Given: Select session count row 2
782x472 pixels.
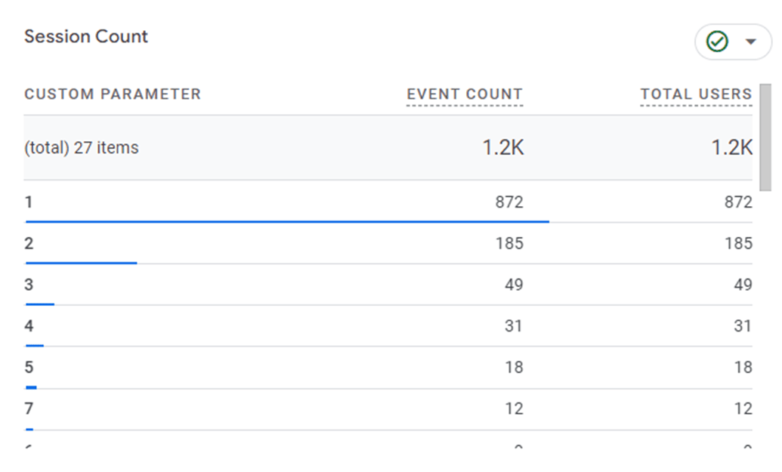Looking at the screenshot, I should coord(29,243).
